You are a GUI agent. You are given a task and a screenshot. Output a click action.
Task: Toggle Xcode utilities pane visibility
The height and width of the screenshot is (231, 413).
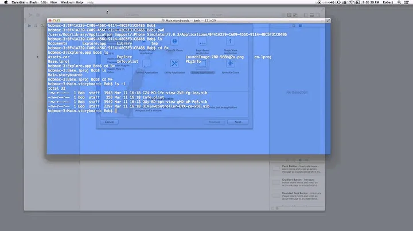pos(318,15)
